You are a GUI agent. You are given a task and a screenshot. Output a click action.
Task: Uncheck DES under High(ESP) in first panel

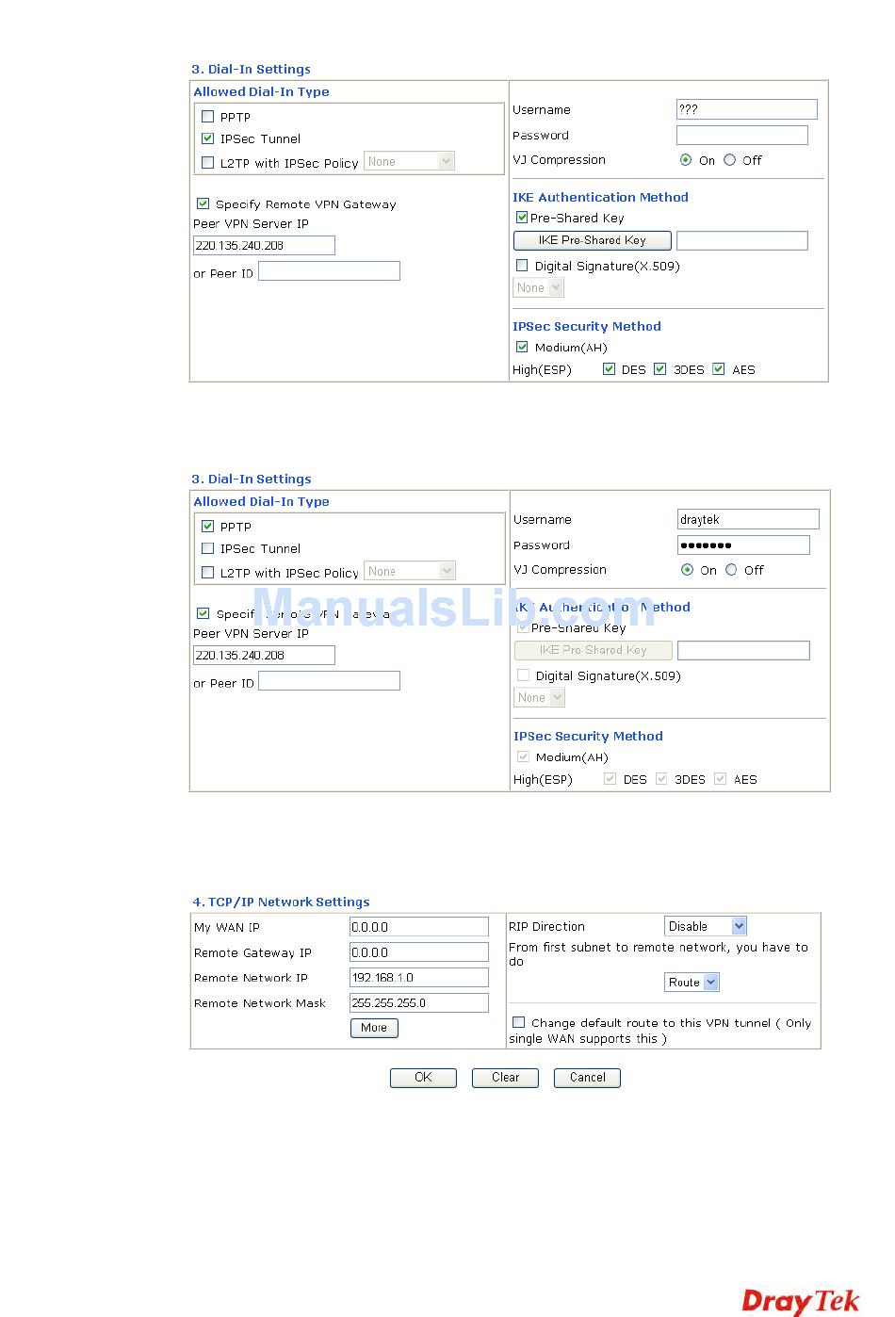coord(609,369)
